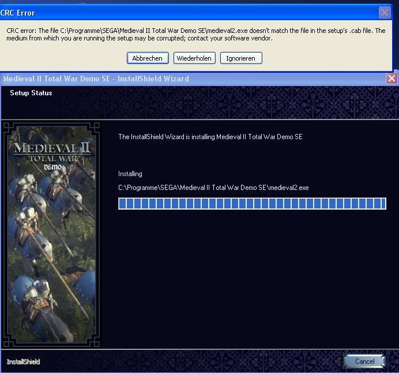Click Wiederholen to retry the file copy

194,58
